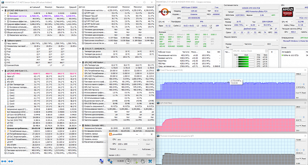
Task: Click the lightning icon of Напряжение батареи row
Action: tap(83, 128)
